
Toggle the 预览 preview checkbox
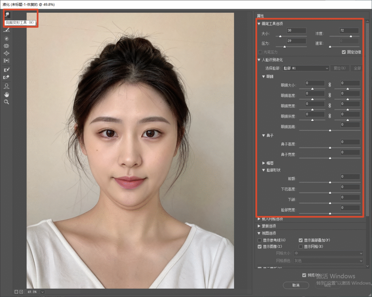point(304,275)
